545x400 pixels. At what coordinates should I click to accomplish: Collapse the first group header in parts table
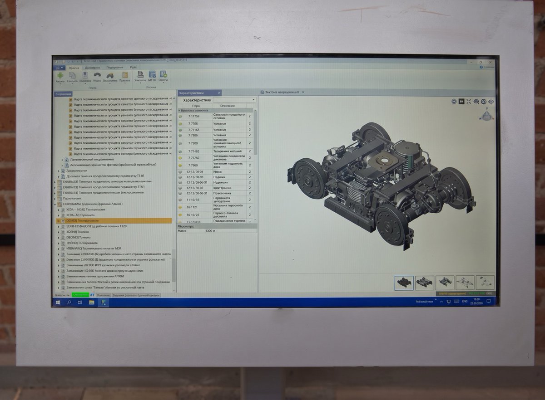coord(179,110)
